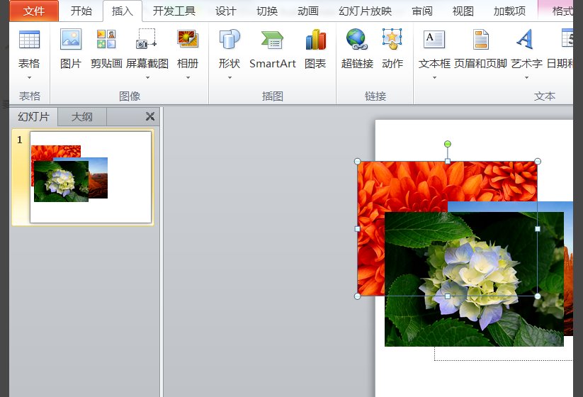Go to the 动画 animations tab
Image resolution: width=583 pixels, height=397 pixels.
pyautogui.click(x=308, y=11)
